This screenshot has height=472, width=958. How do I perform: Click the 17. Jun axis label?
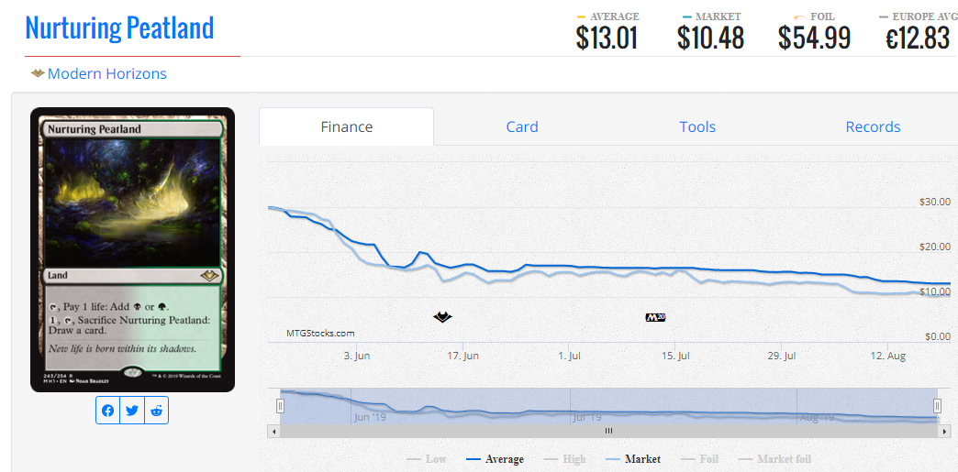click(x=462, y=356)
